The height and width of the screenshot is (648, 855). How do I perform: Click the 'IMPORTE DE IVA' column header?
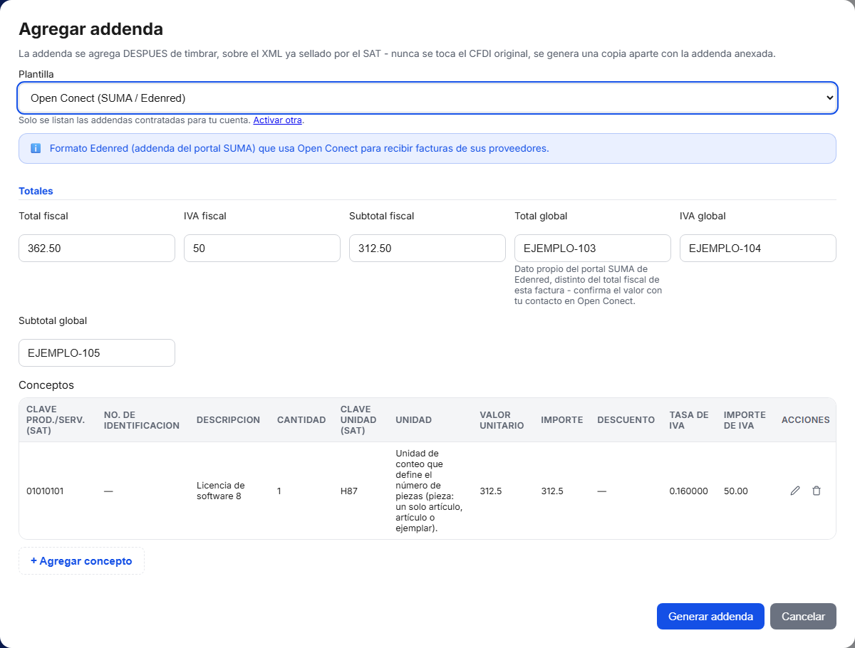(745, 420)
